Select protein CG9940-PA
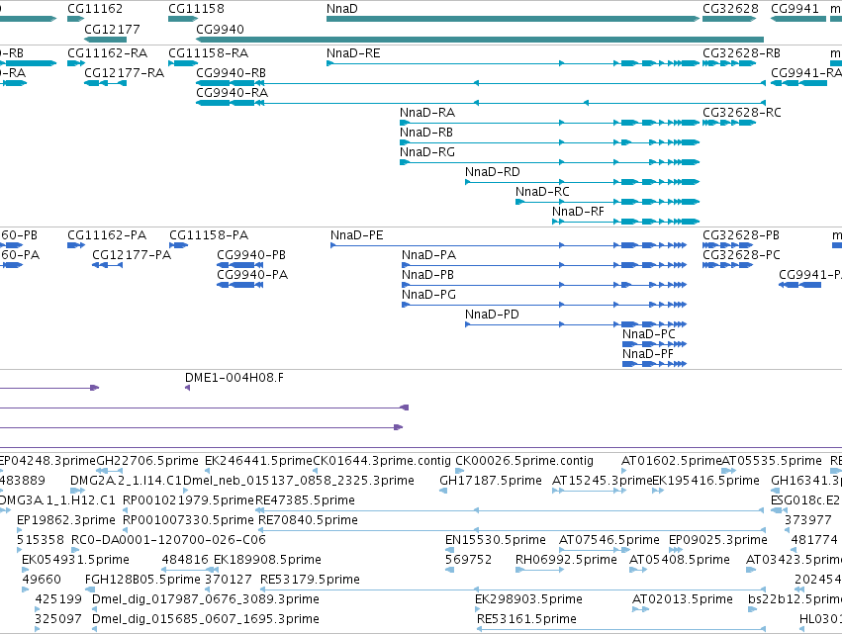842x634 pixels. click(x=240, y=285)
